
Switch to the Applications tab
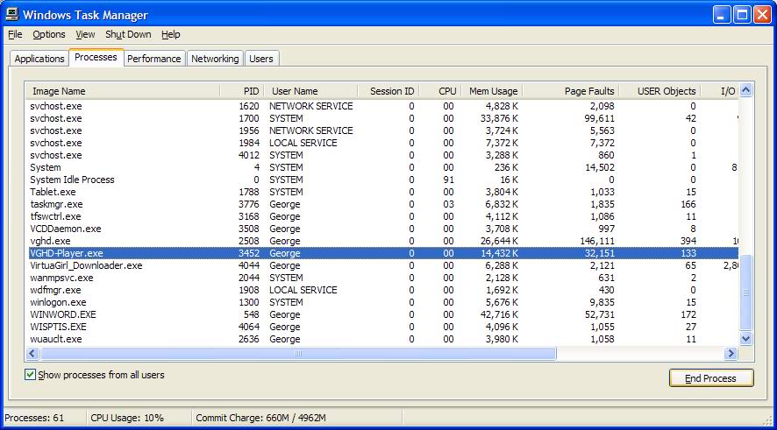pyautogui.click(x=39, y=59)
